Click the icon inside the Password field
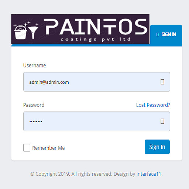The image size is (189, 189). pyautogui.click(x=162, y=121)
